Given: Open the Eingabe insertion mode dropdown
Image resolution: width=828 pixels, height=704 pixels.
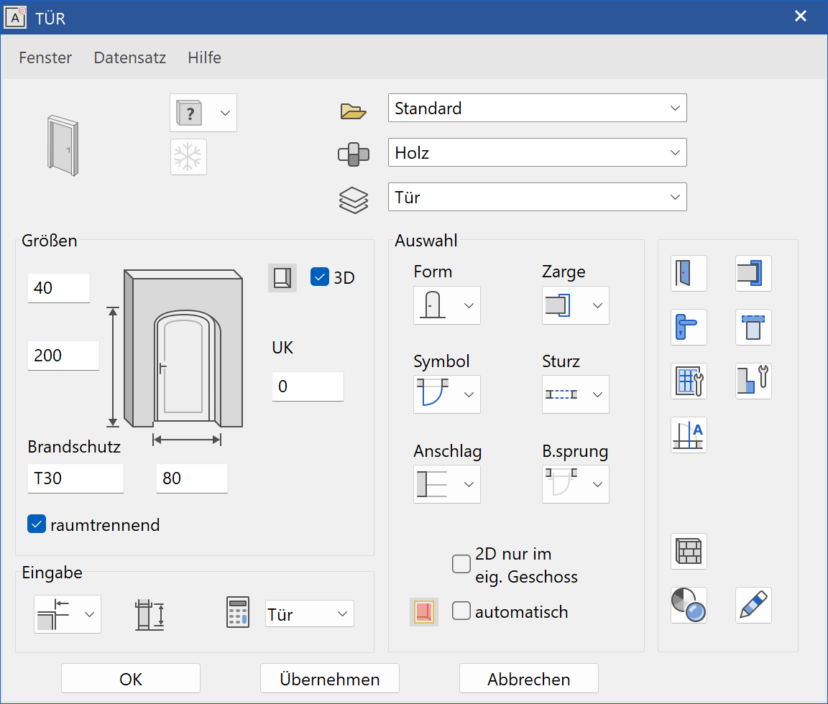Looking at the screenshot, I should 68,614.
